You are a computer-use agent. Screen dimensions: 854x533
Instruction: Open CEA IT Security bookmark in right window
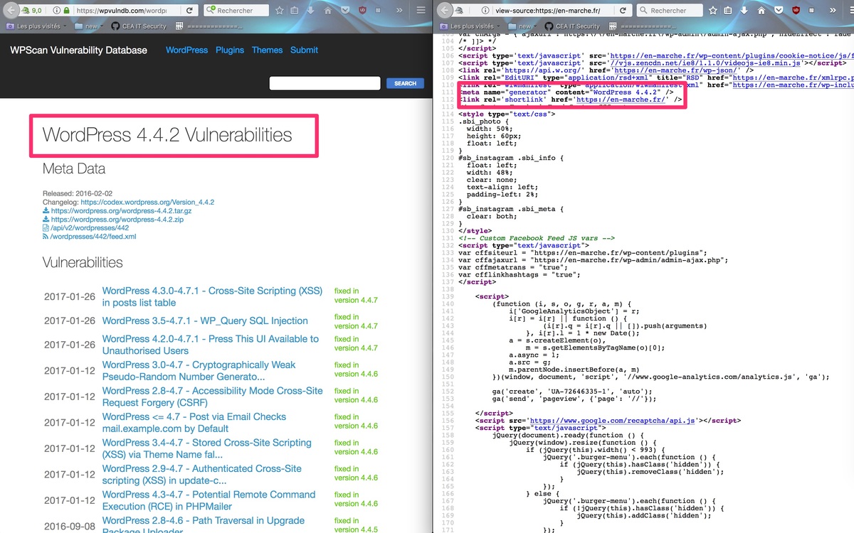tap(571, 26)
